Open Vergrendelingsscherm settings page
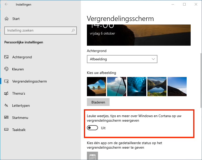 point(29,81)
